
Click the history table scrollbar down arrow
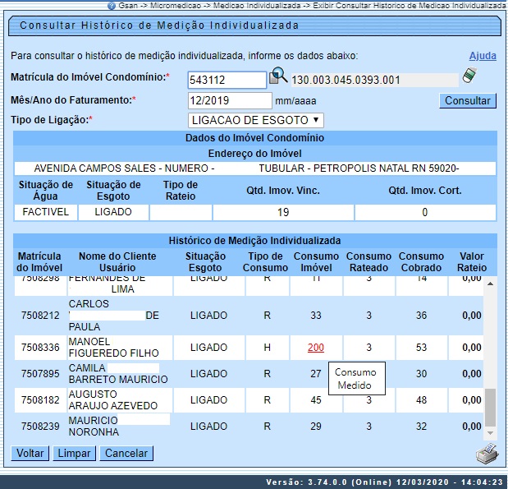pyautogui.click(x=491, y=434)
